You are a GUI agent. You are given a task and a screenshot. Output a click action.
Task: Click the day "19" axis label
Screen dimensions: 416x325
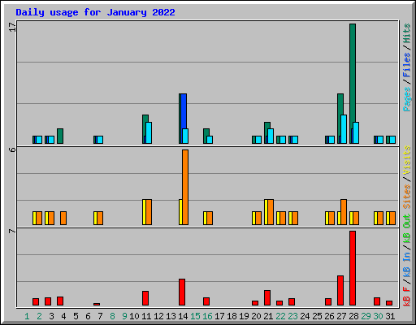coord(244,316)
